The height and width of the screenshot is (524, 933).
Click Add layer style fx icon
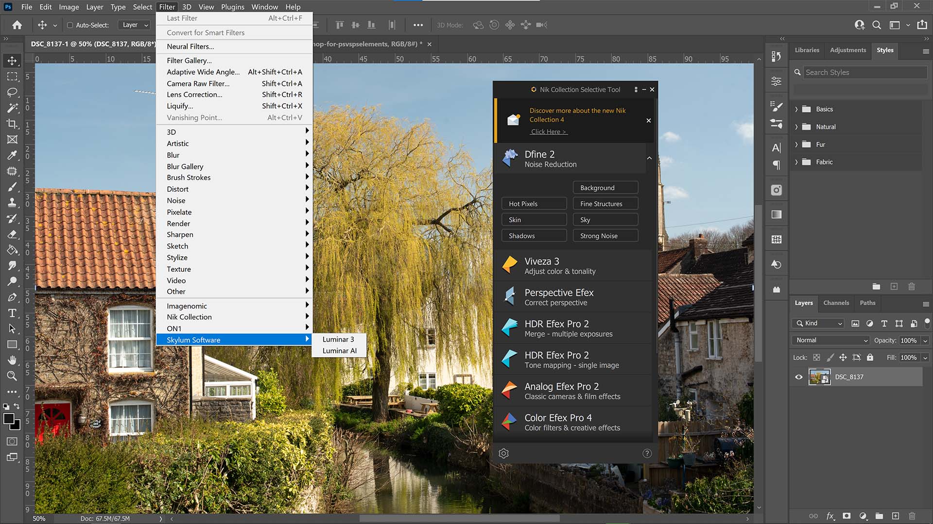tap(830, 516)
